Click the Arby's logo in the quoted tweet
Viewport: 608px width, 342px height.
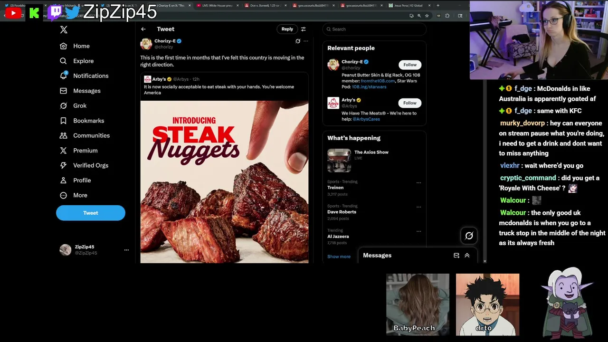(148, 79)
